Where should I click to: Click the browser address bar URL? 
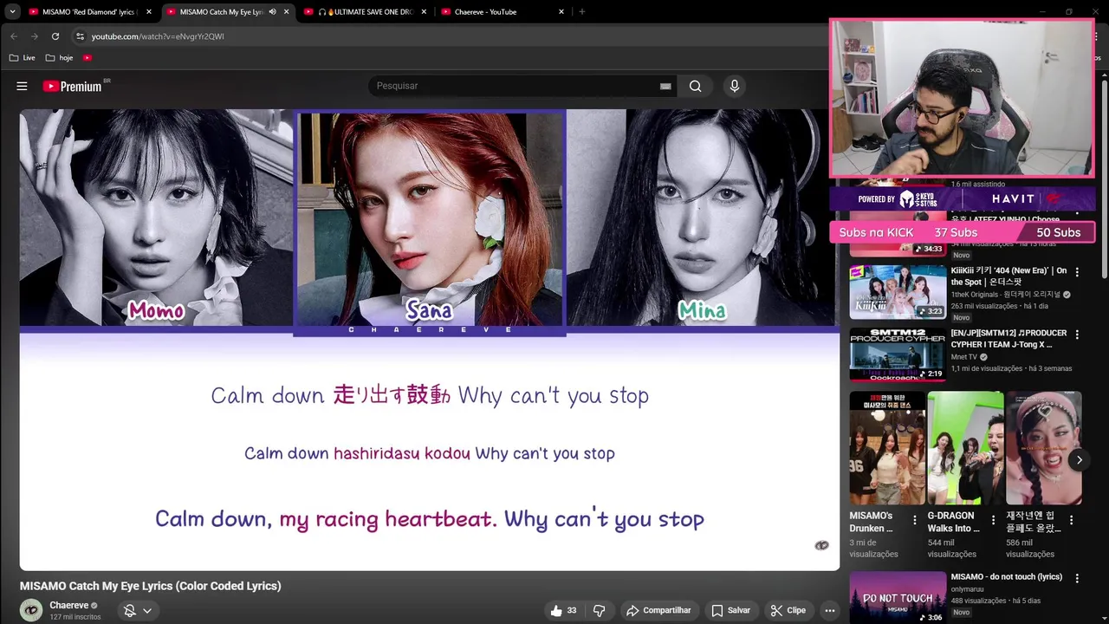(158, 36)
